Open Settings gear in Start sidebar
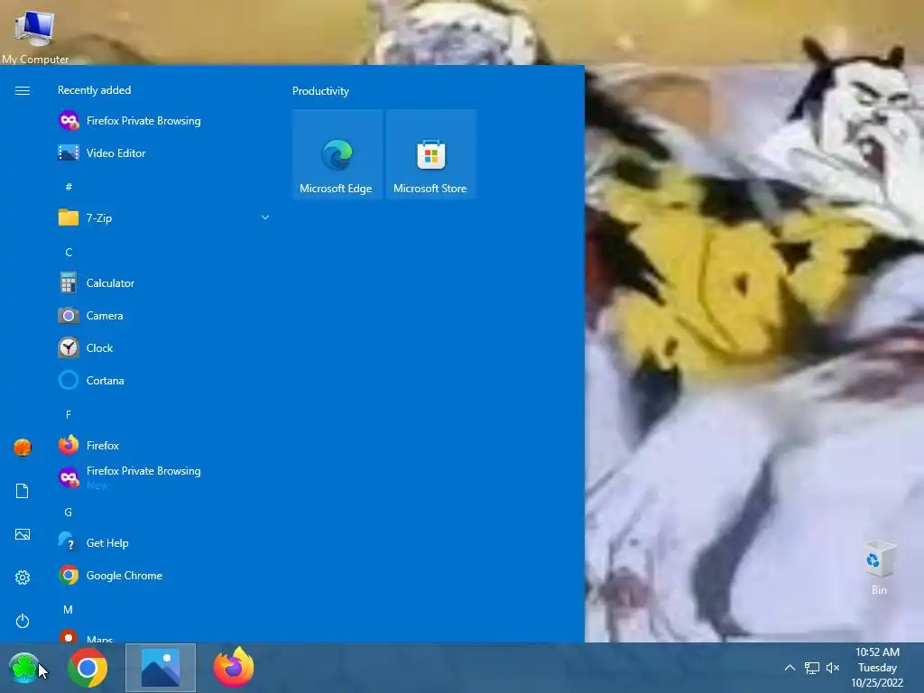The height and width of the screenshot is (693, 924). click(23, 577)
